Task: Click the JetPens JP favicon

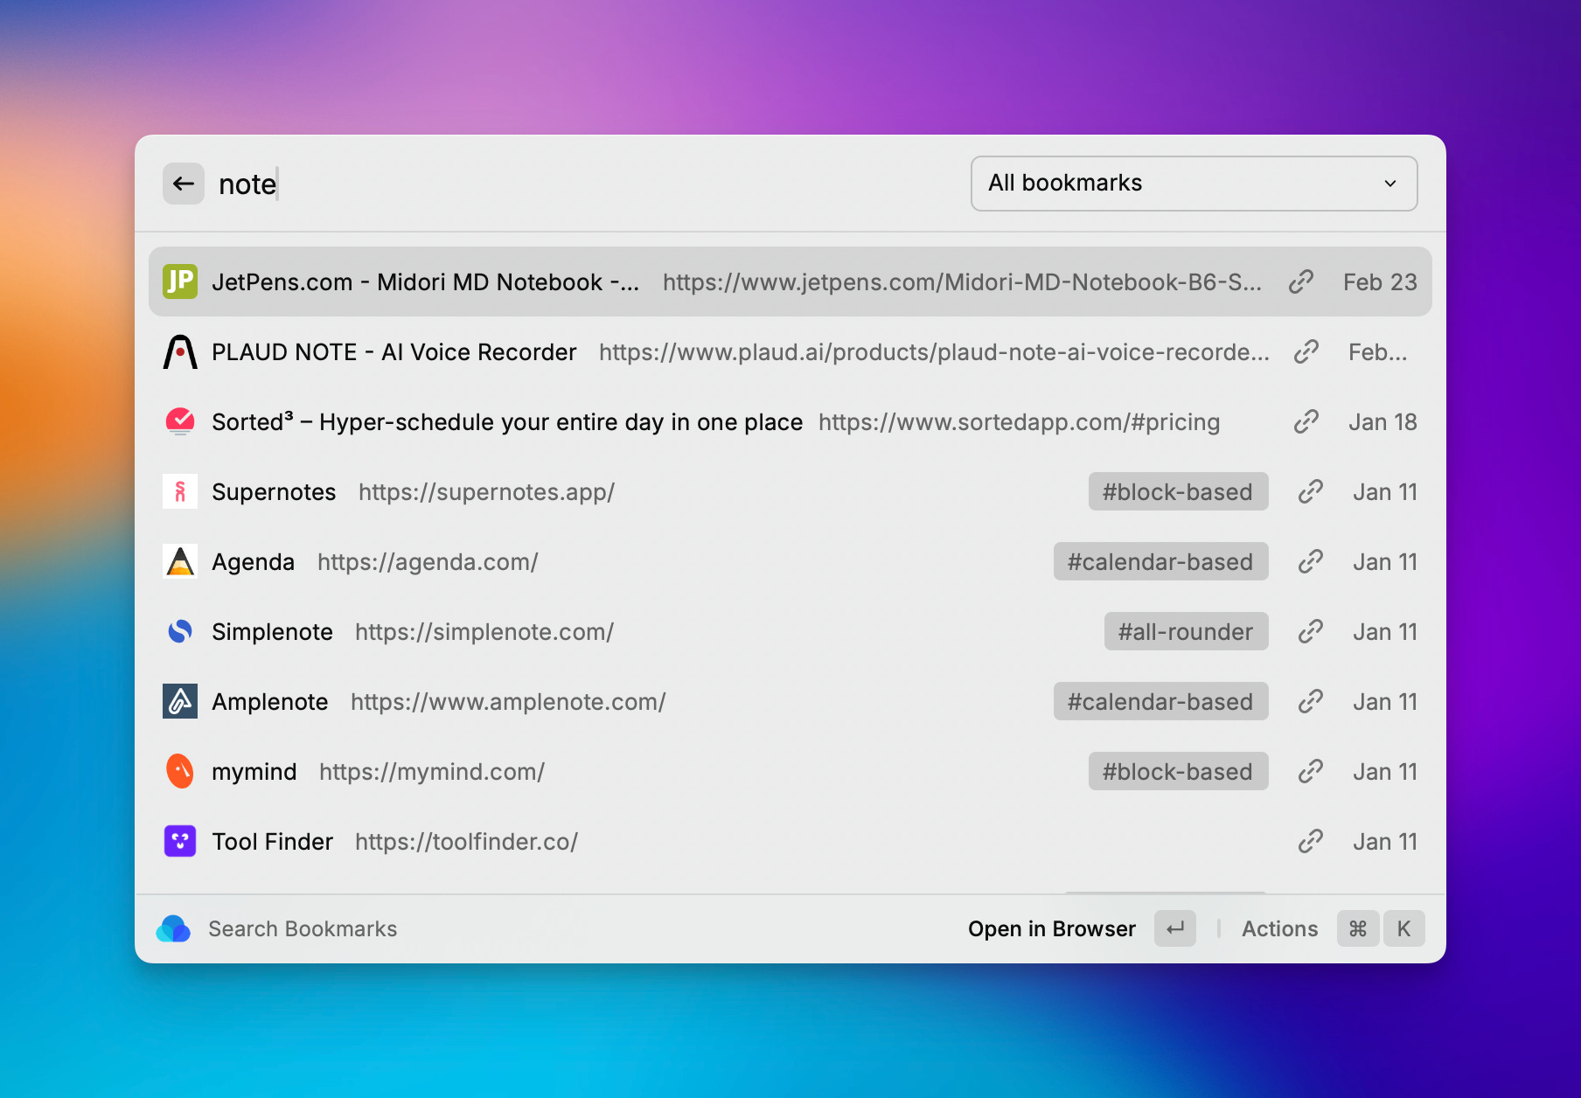Action: [x=180, y=281]
